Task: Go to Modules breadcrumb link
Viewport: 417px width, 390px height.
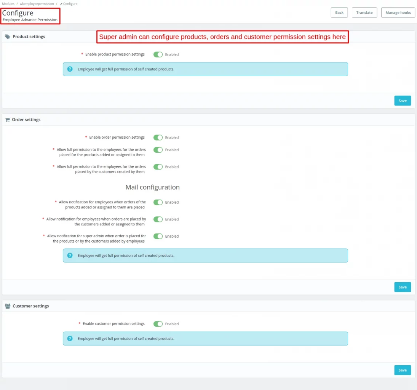Action: click(8, 4)
